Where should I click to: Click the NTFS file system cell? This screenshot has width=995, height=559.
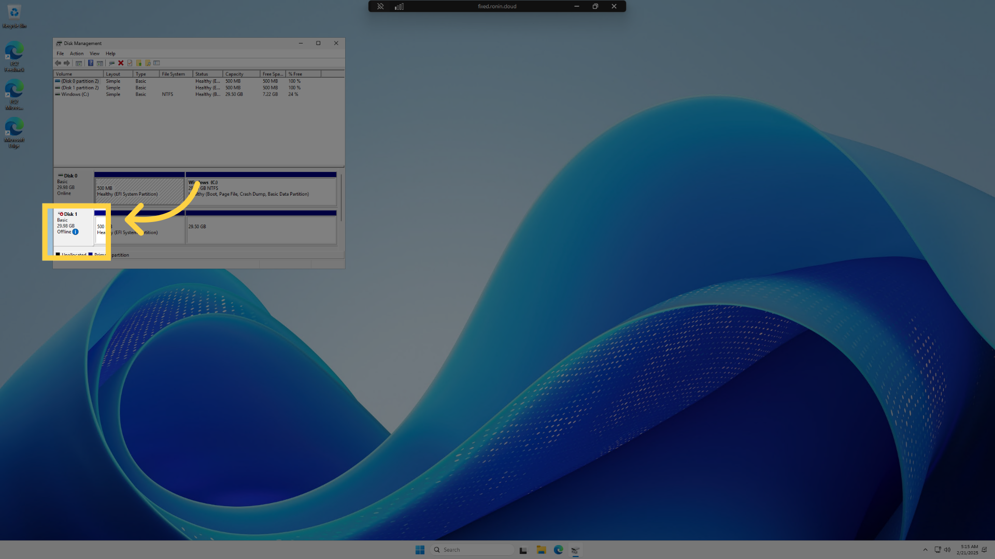click(167, 94)
